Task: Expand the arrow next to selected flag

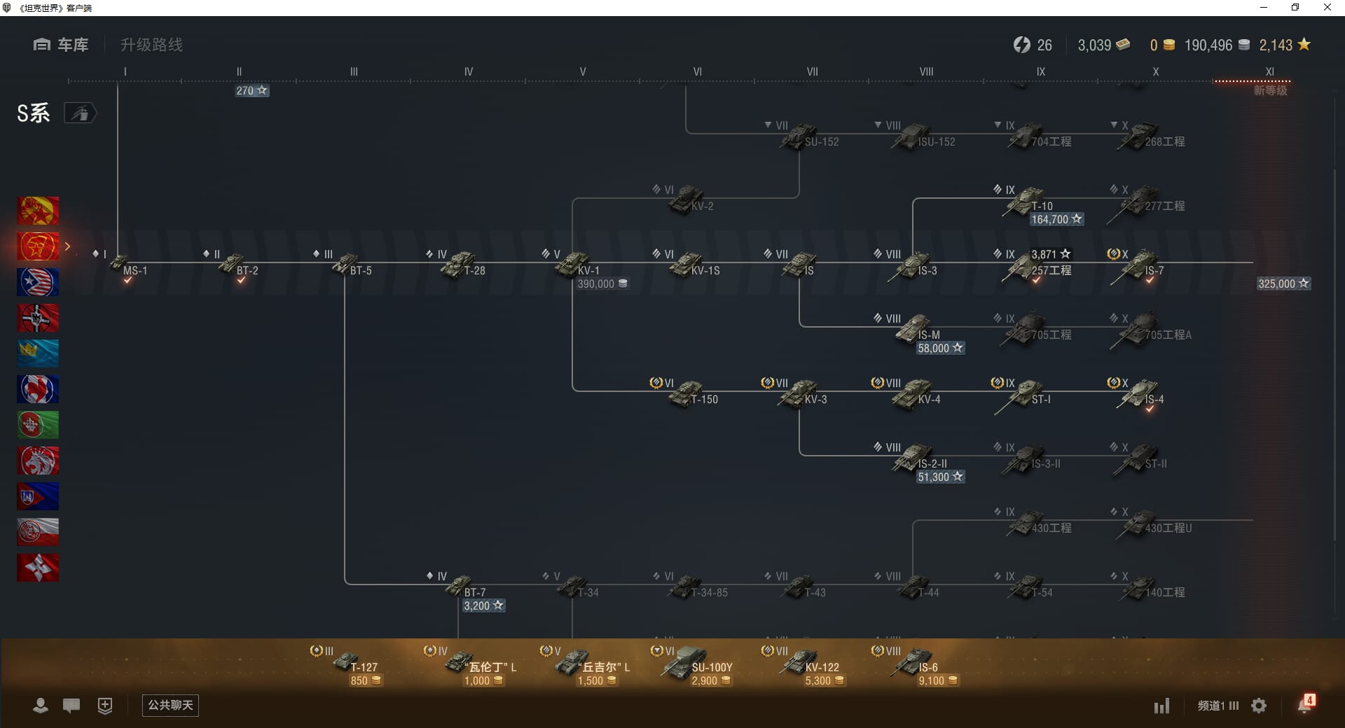Action: [x=68, y=246]
